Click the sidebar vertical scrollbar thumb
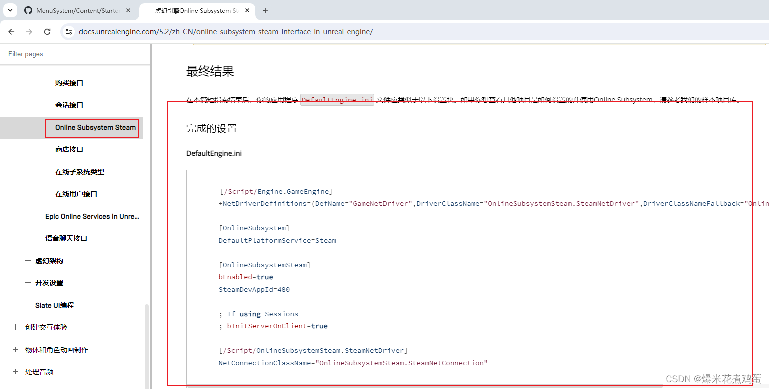Viewport: 769px width, 389px height. point(147,346)
